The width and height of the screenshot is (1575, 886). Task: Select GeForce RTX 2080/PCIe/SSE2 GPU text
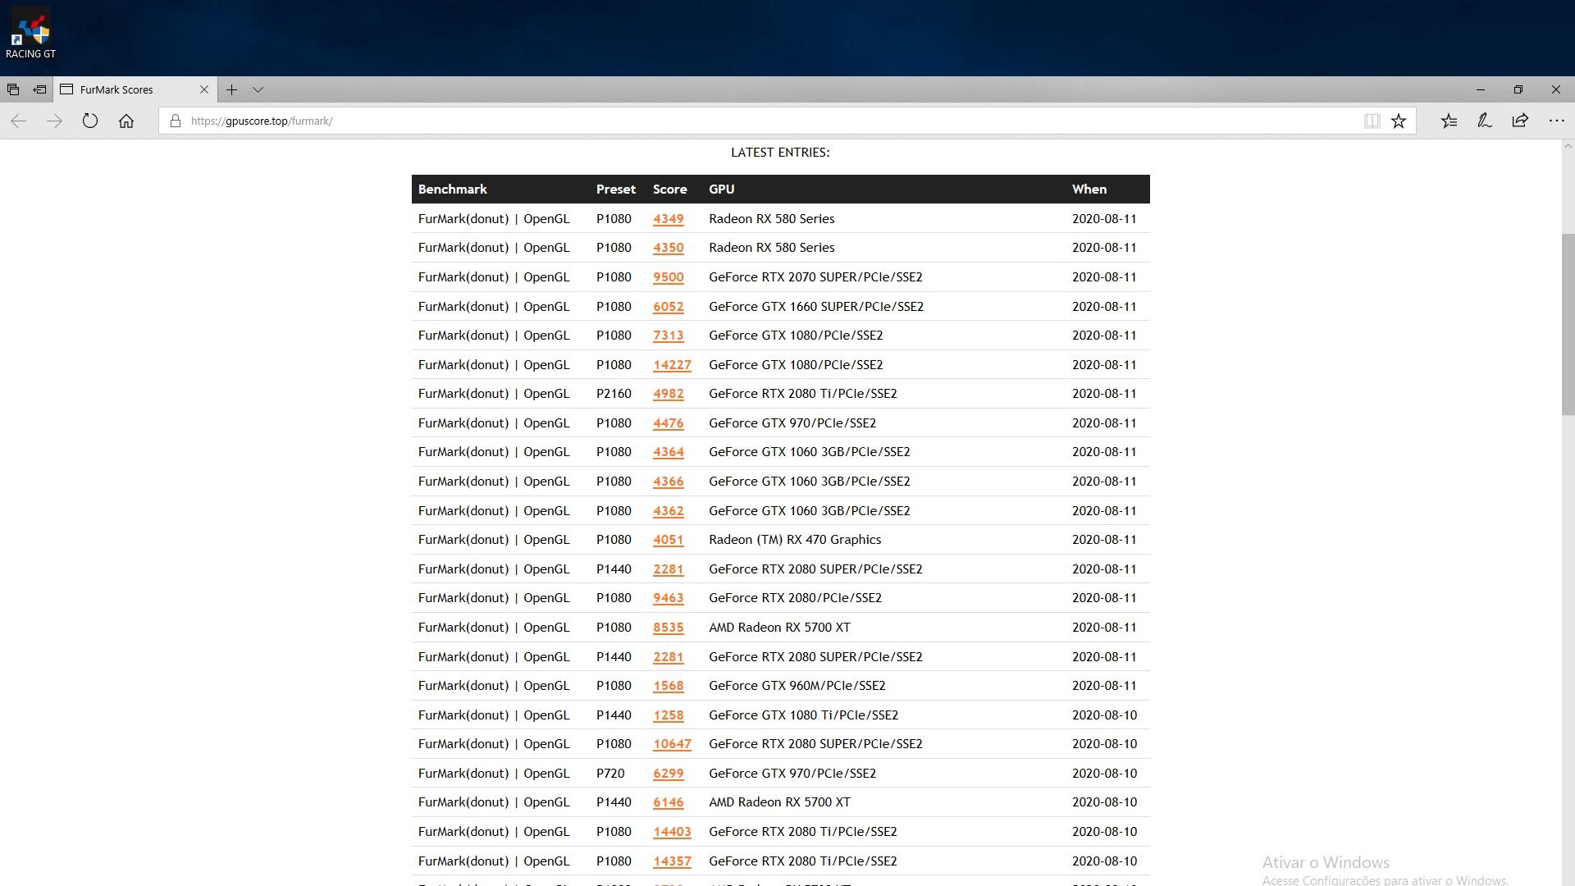tap(795, 598)
